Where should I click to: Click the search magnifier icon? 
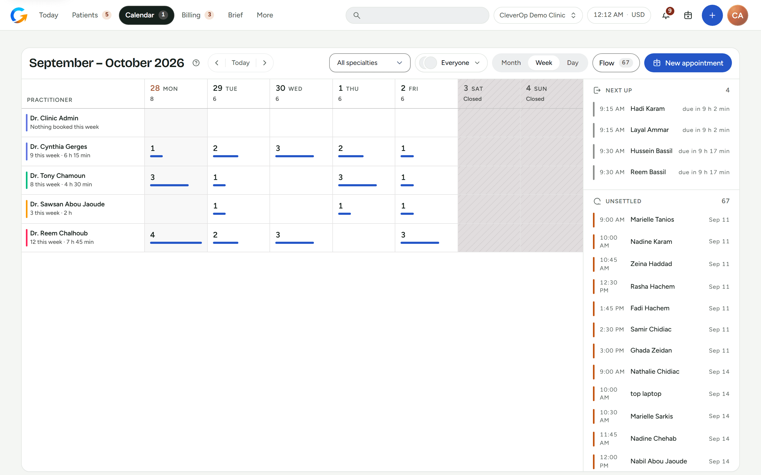(x=357, y=15)
